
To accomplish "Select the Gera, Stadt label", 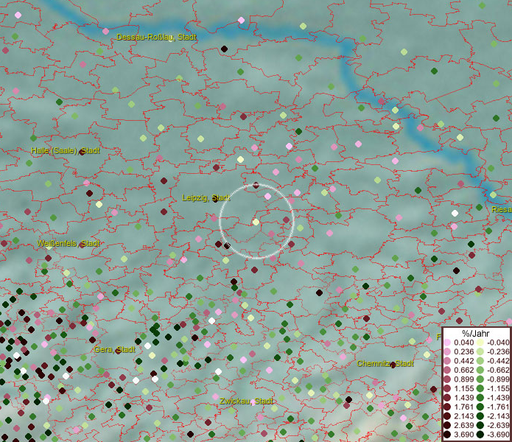I will [x=114, y=349].
